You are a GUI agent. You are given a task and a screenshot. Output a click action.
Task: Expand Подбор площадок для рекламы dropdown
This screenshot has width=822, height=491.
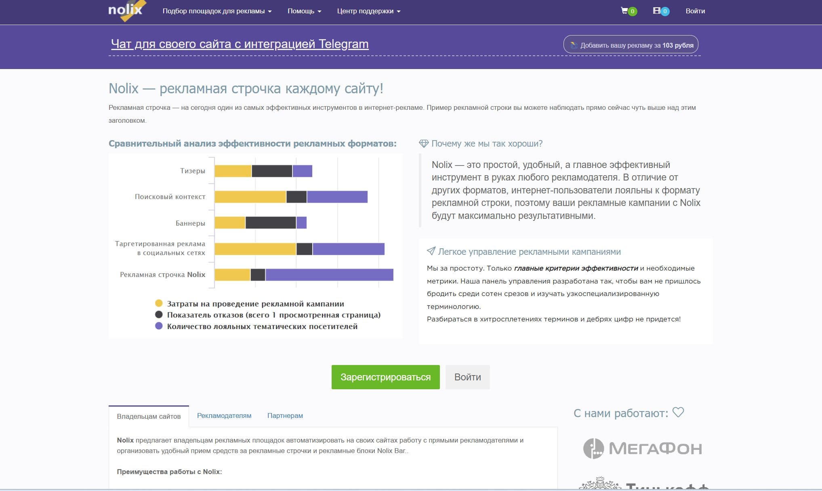click(x=217, y=11)
